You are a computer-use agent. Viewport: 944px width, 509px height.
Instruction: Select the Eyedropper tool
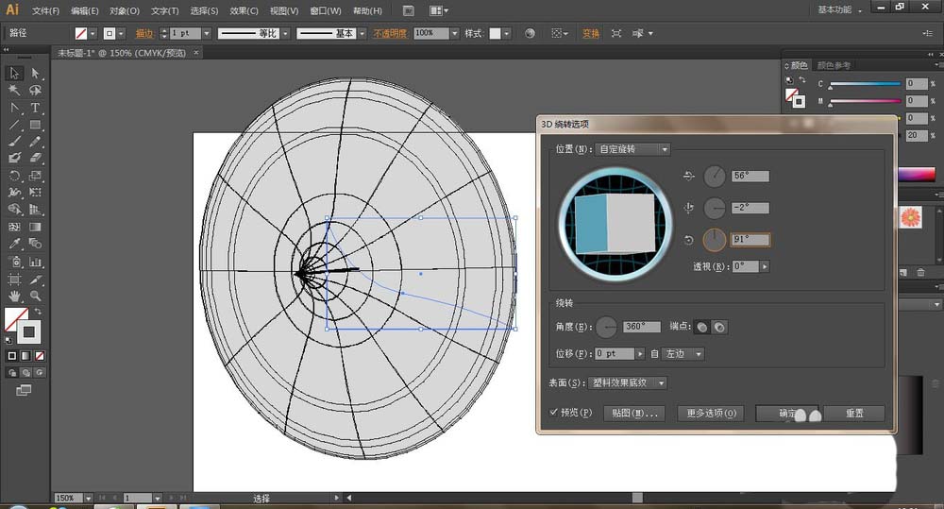14,244
